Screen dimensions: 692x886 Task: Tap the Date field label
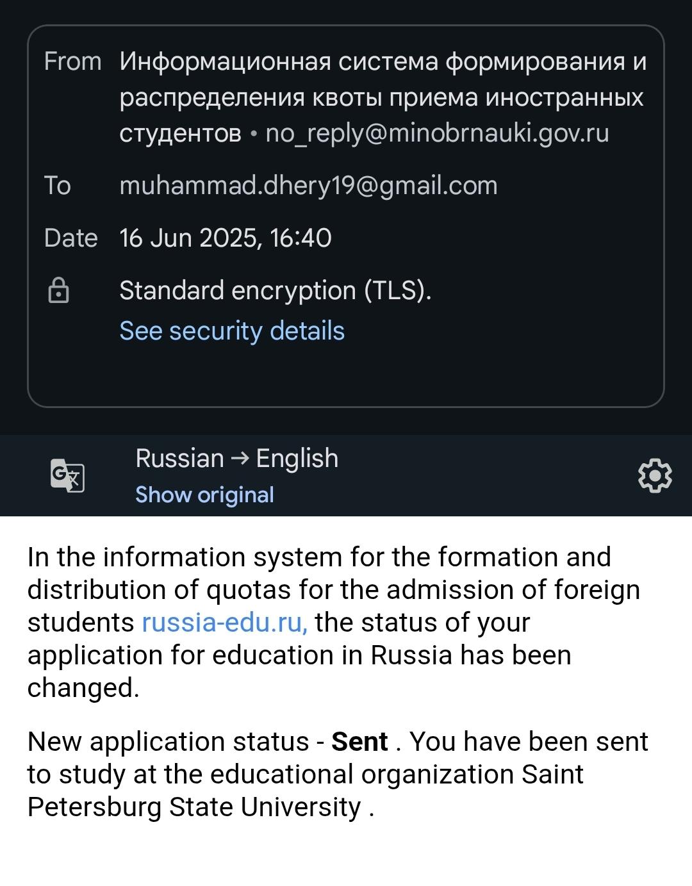(70, 238)
